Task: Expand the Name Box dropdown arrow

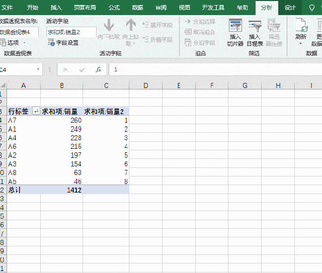Action: pyautogui.click(x=38, y=69)
